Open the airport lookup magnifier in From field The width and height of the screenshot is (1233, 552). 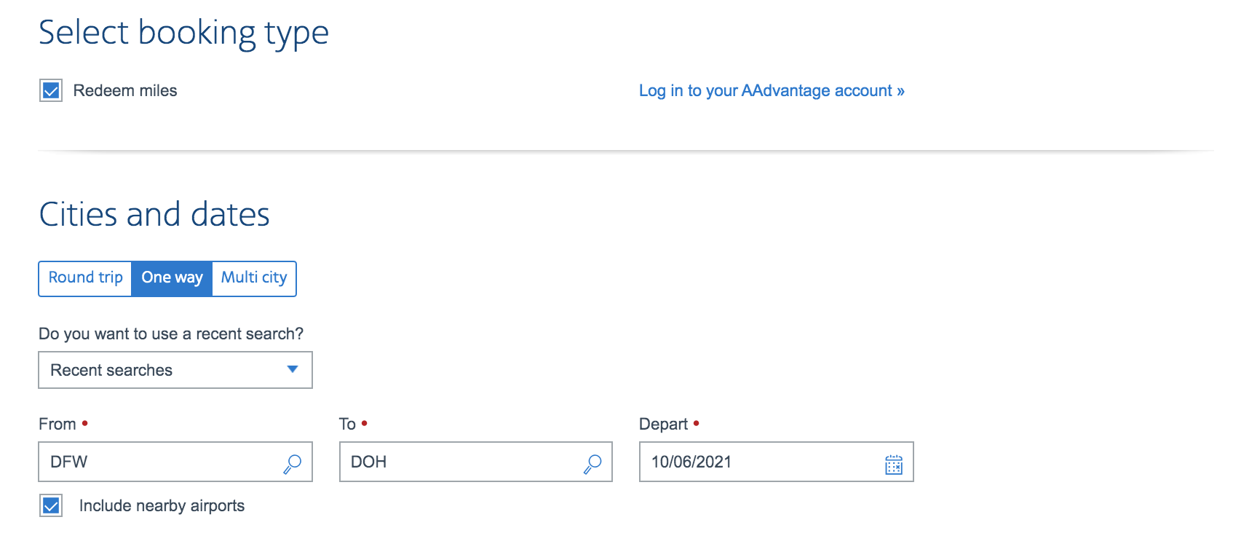(293, 464)
